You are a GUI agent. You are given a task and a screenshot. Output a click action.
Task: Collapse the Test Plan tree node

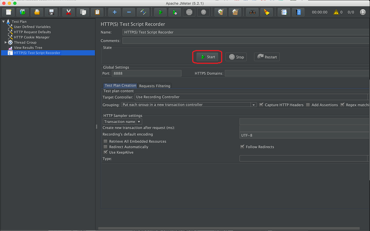coord(4,21)
